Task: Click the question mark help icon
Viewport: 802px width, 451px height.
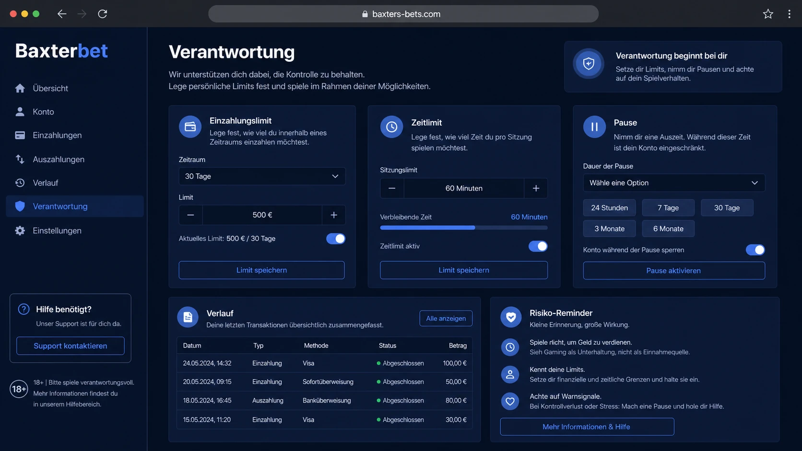Action: click(x=24, y=309)
